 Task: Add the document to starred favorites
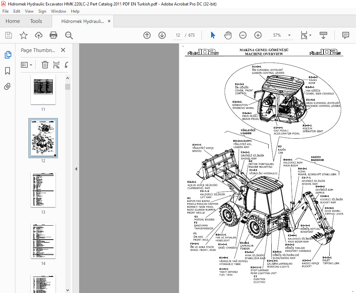24,35
